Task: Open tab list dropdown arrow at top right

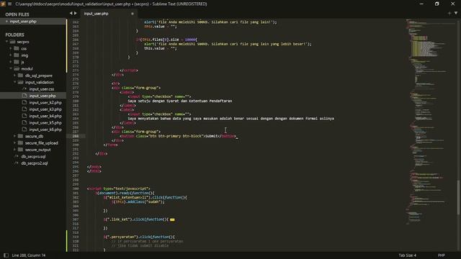Action: click(456, 13)
